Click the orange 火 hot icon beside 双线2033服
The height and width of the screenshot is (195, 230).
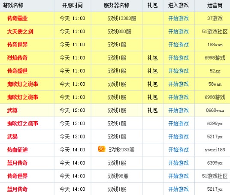(x=102, y=149)
